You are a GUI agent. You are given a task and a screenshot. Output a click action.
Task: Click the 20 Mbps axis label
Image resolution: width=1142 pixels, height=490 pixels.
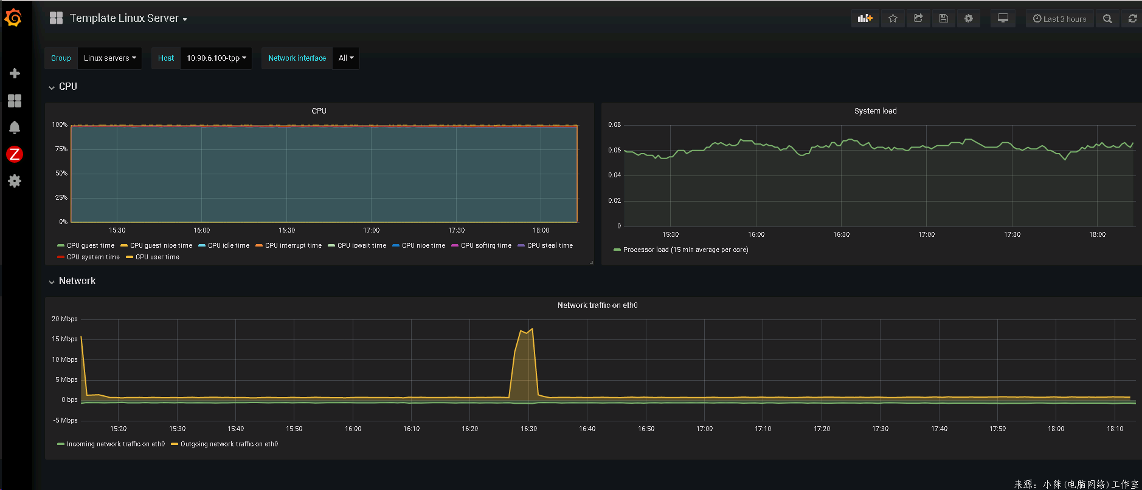click(x=64, y=319)
